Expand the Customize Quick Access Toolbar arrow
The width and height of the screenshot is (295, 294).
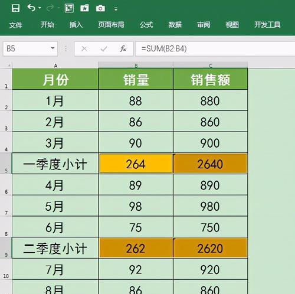[116, 9]
